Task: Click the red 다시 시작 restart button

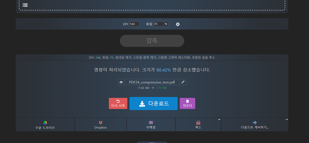Action: [x=118, y=104]
